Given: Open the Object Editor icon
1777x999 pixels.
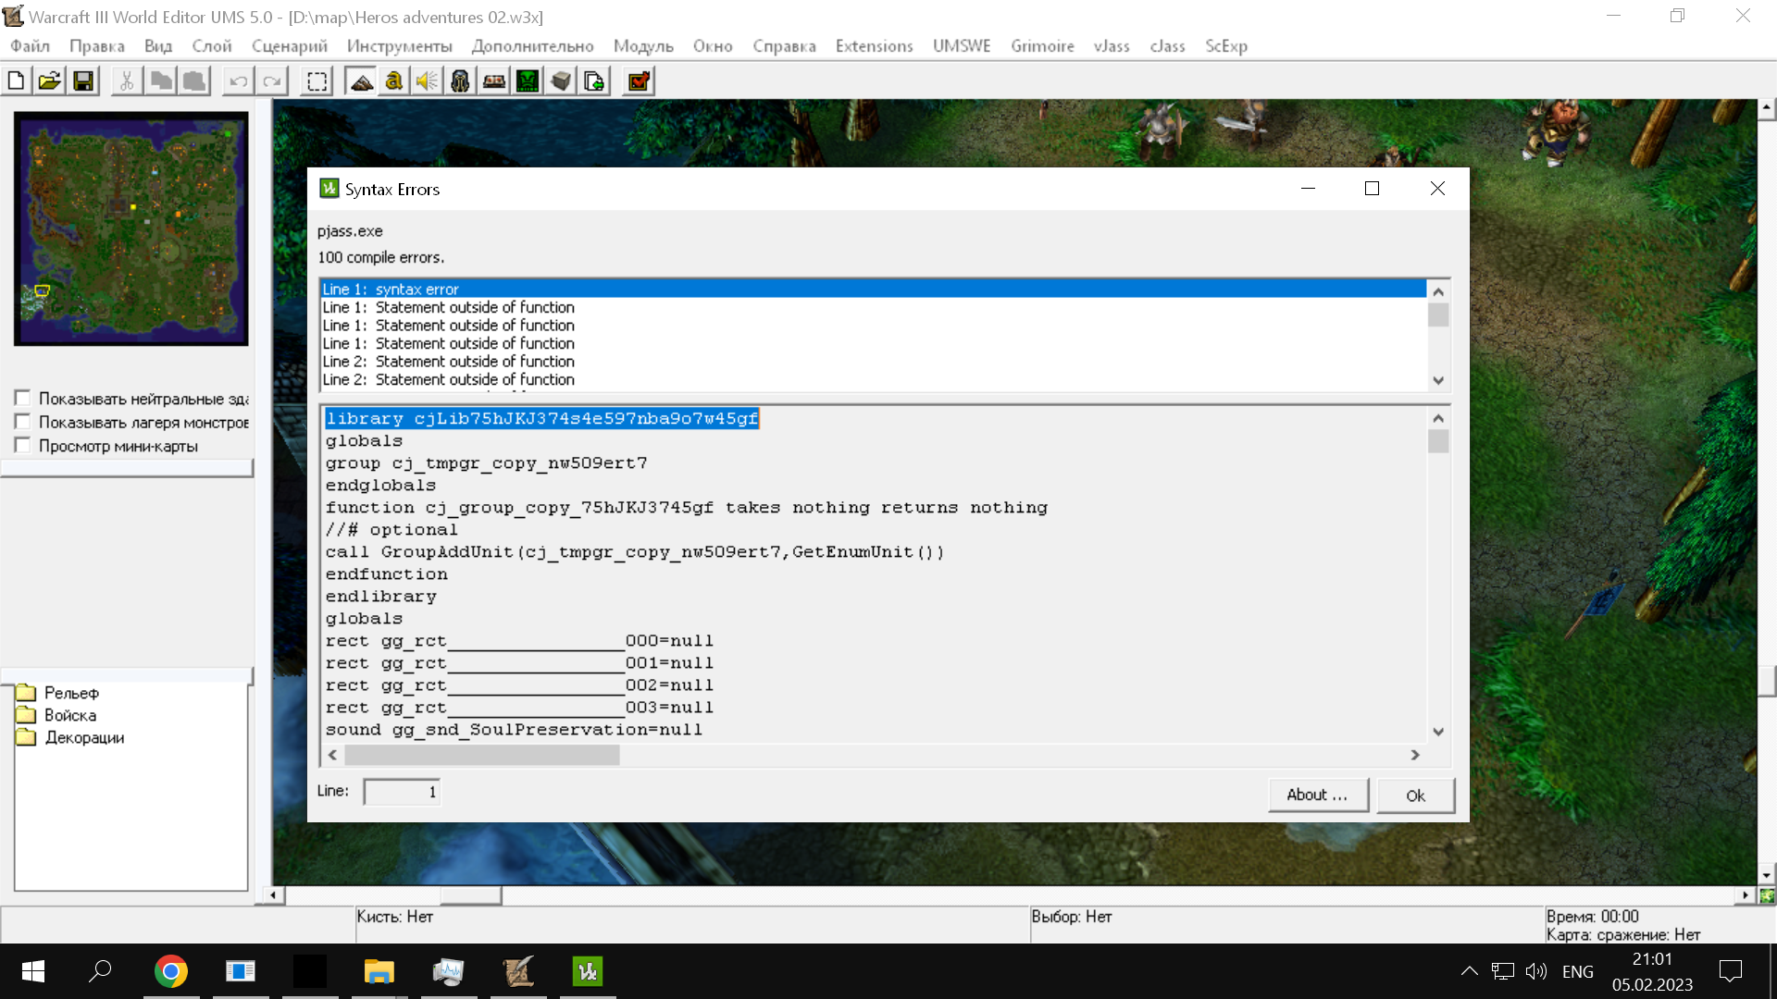Looking at the screenshot, I should click(x=460, y=81).
